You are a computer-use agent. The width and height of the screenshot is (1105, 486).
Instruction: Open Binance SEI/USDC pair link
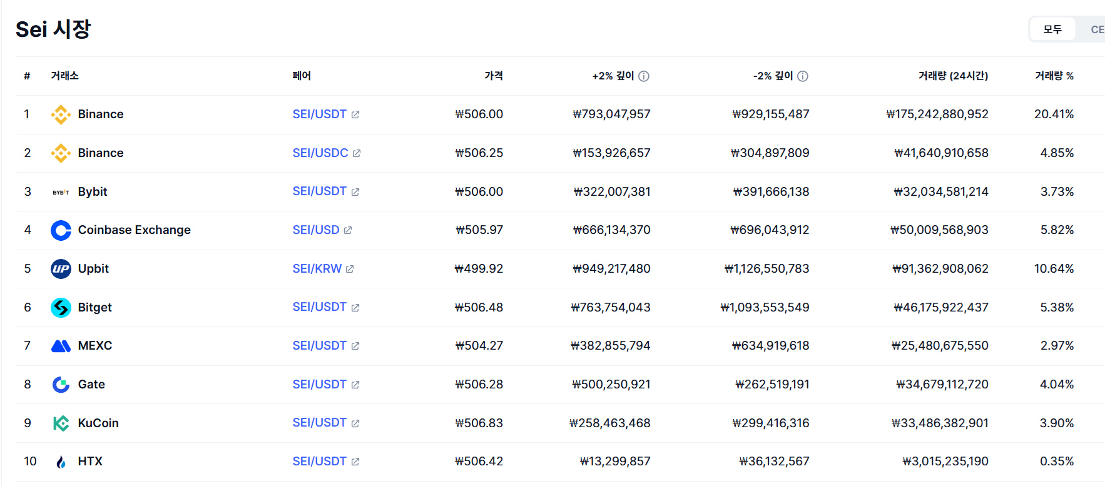tap(320, 153)
